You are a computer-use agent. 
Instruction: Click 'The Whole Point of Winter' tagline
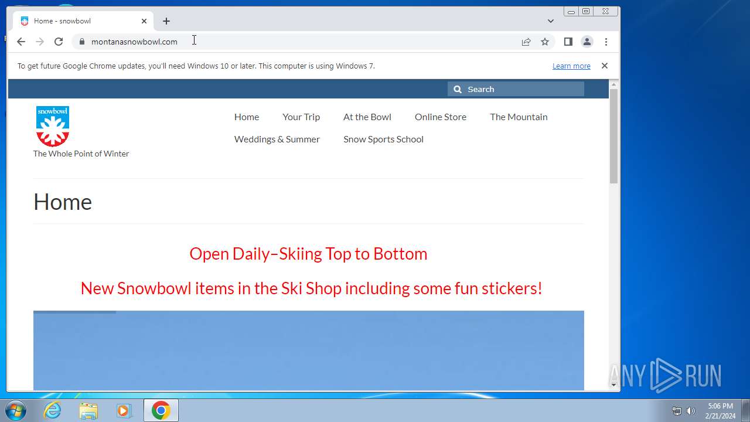pos(81,154)
